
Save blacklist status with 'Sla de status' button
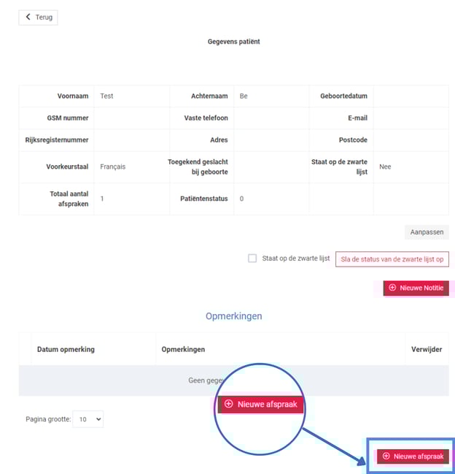tap(392, 259)
